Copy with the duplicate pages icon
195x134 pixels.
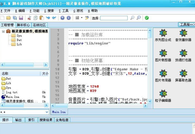(x=35, y=18)
